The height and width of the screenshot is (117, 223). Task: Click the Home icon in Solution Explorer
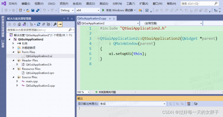click(x=19, y=24)
